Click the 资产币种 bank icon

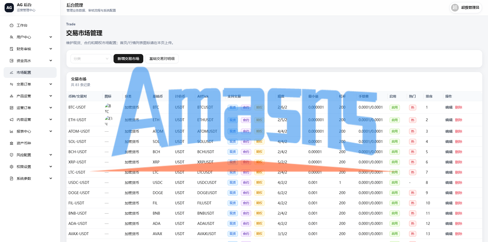point(12,143)
